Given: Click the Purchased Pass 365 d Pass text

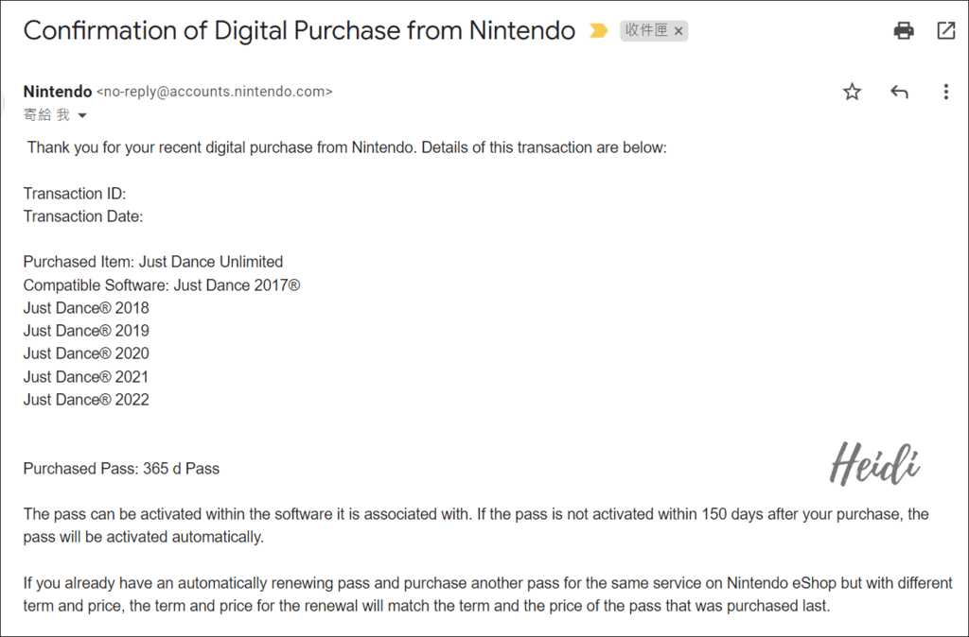Looking at the screenshot, I should (x=122, y=469).
